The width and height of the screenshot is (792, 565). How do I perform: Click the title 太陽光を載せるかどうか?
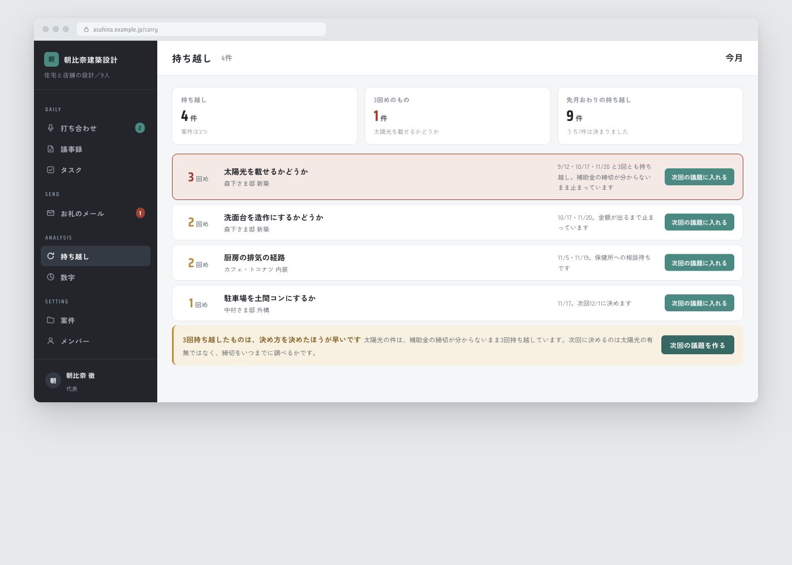point(266,172)
